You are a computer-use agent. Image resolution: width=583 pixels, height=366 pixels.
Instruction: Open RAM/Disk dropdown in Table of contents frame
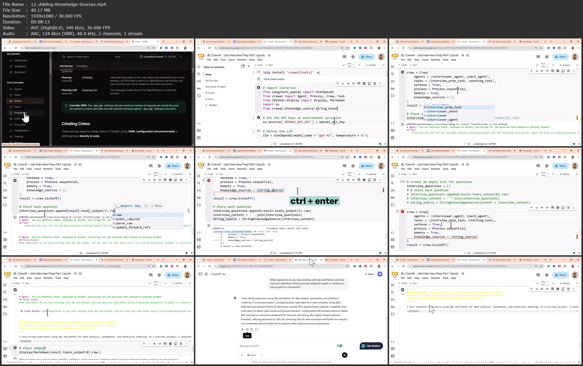[x=359, y=65]
